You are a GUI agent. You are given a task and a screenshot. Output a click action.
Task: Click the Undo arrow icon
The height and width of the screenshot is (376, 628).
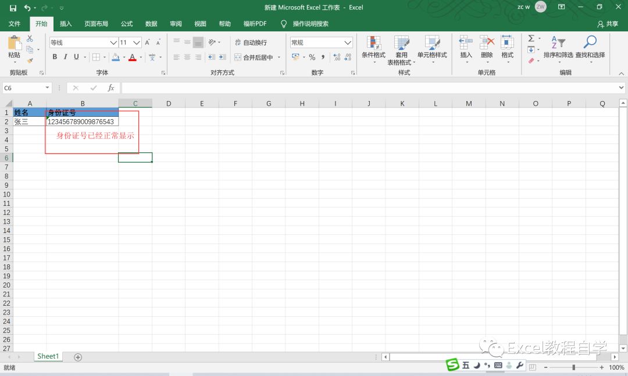click(27, 8)
